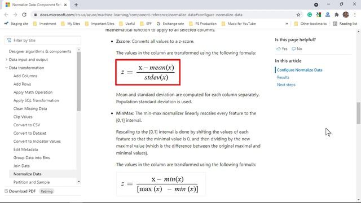Open the EPF bookmark folder
Viewport: 361px width, 203px height.
tap(146, 24)
